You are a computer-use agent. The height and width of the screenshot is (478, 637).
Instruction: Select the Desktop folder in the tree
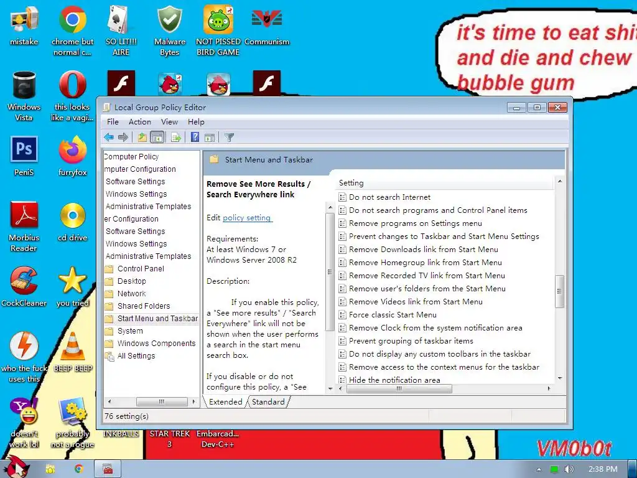(x=132, y=281)
